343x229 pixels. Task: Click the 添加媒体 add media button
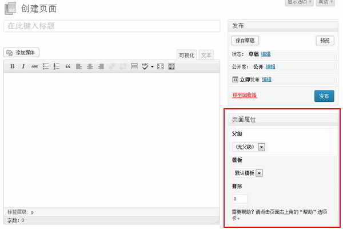tap(21, 53)
